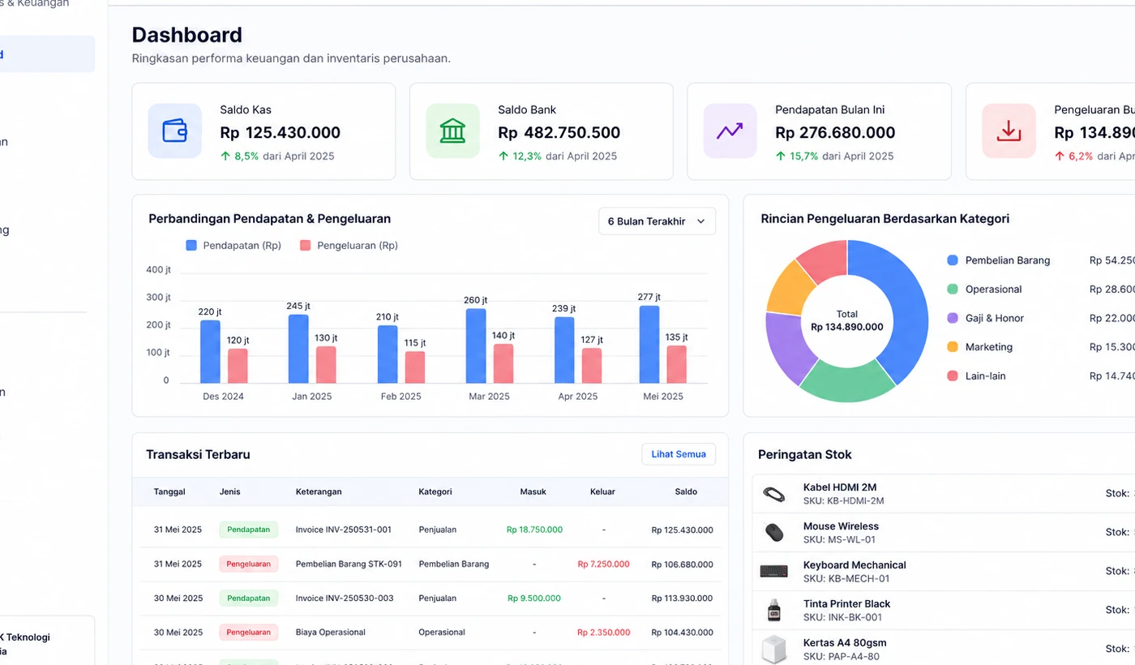Screen dimensions: 1135x665
Task: Toggle the Pendapatan (Rp) legend swatch
Action: pos(191,245)
